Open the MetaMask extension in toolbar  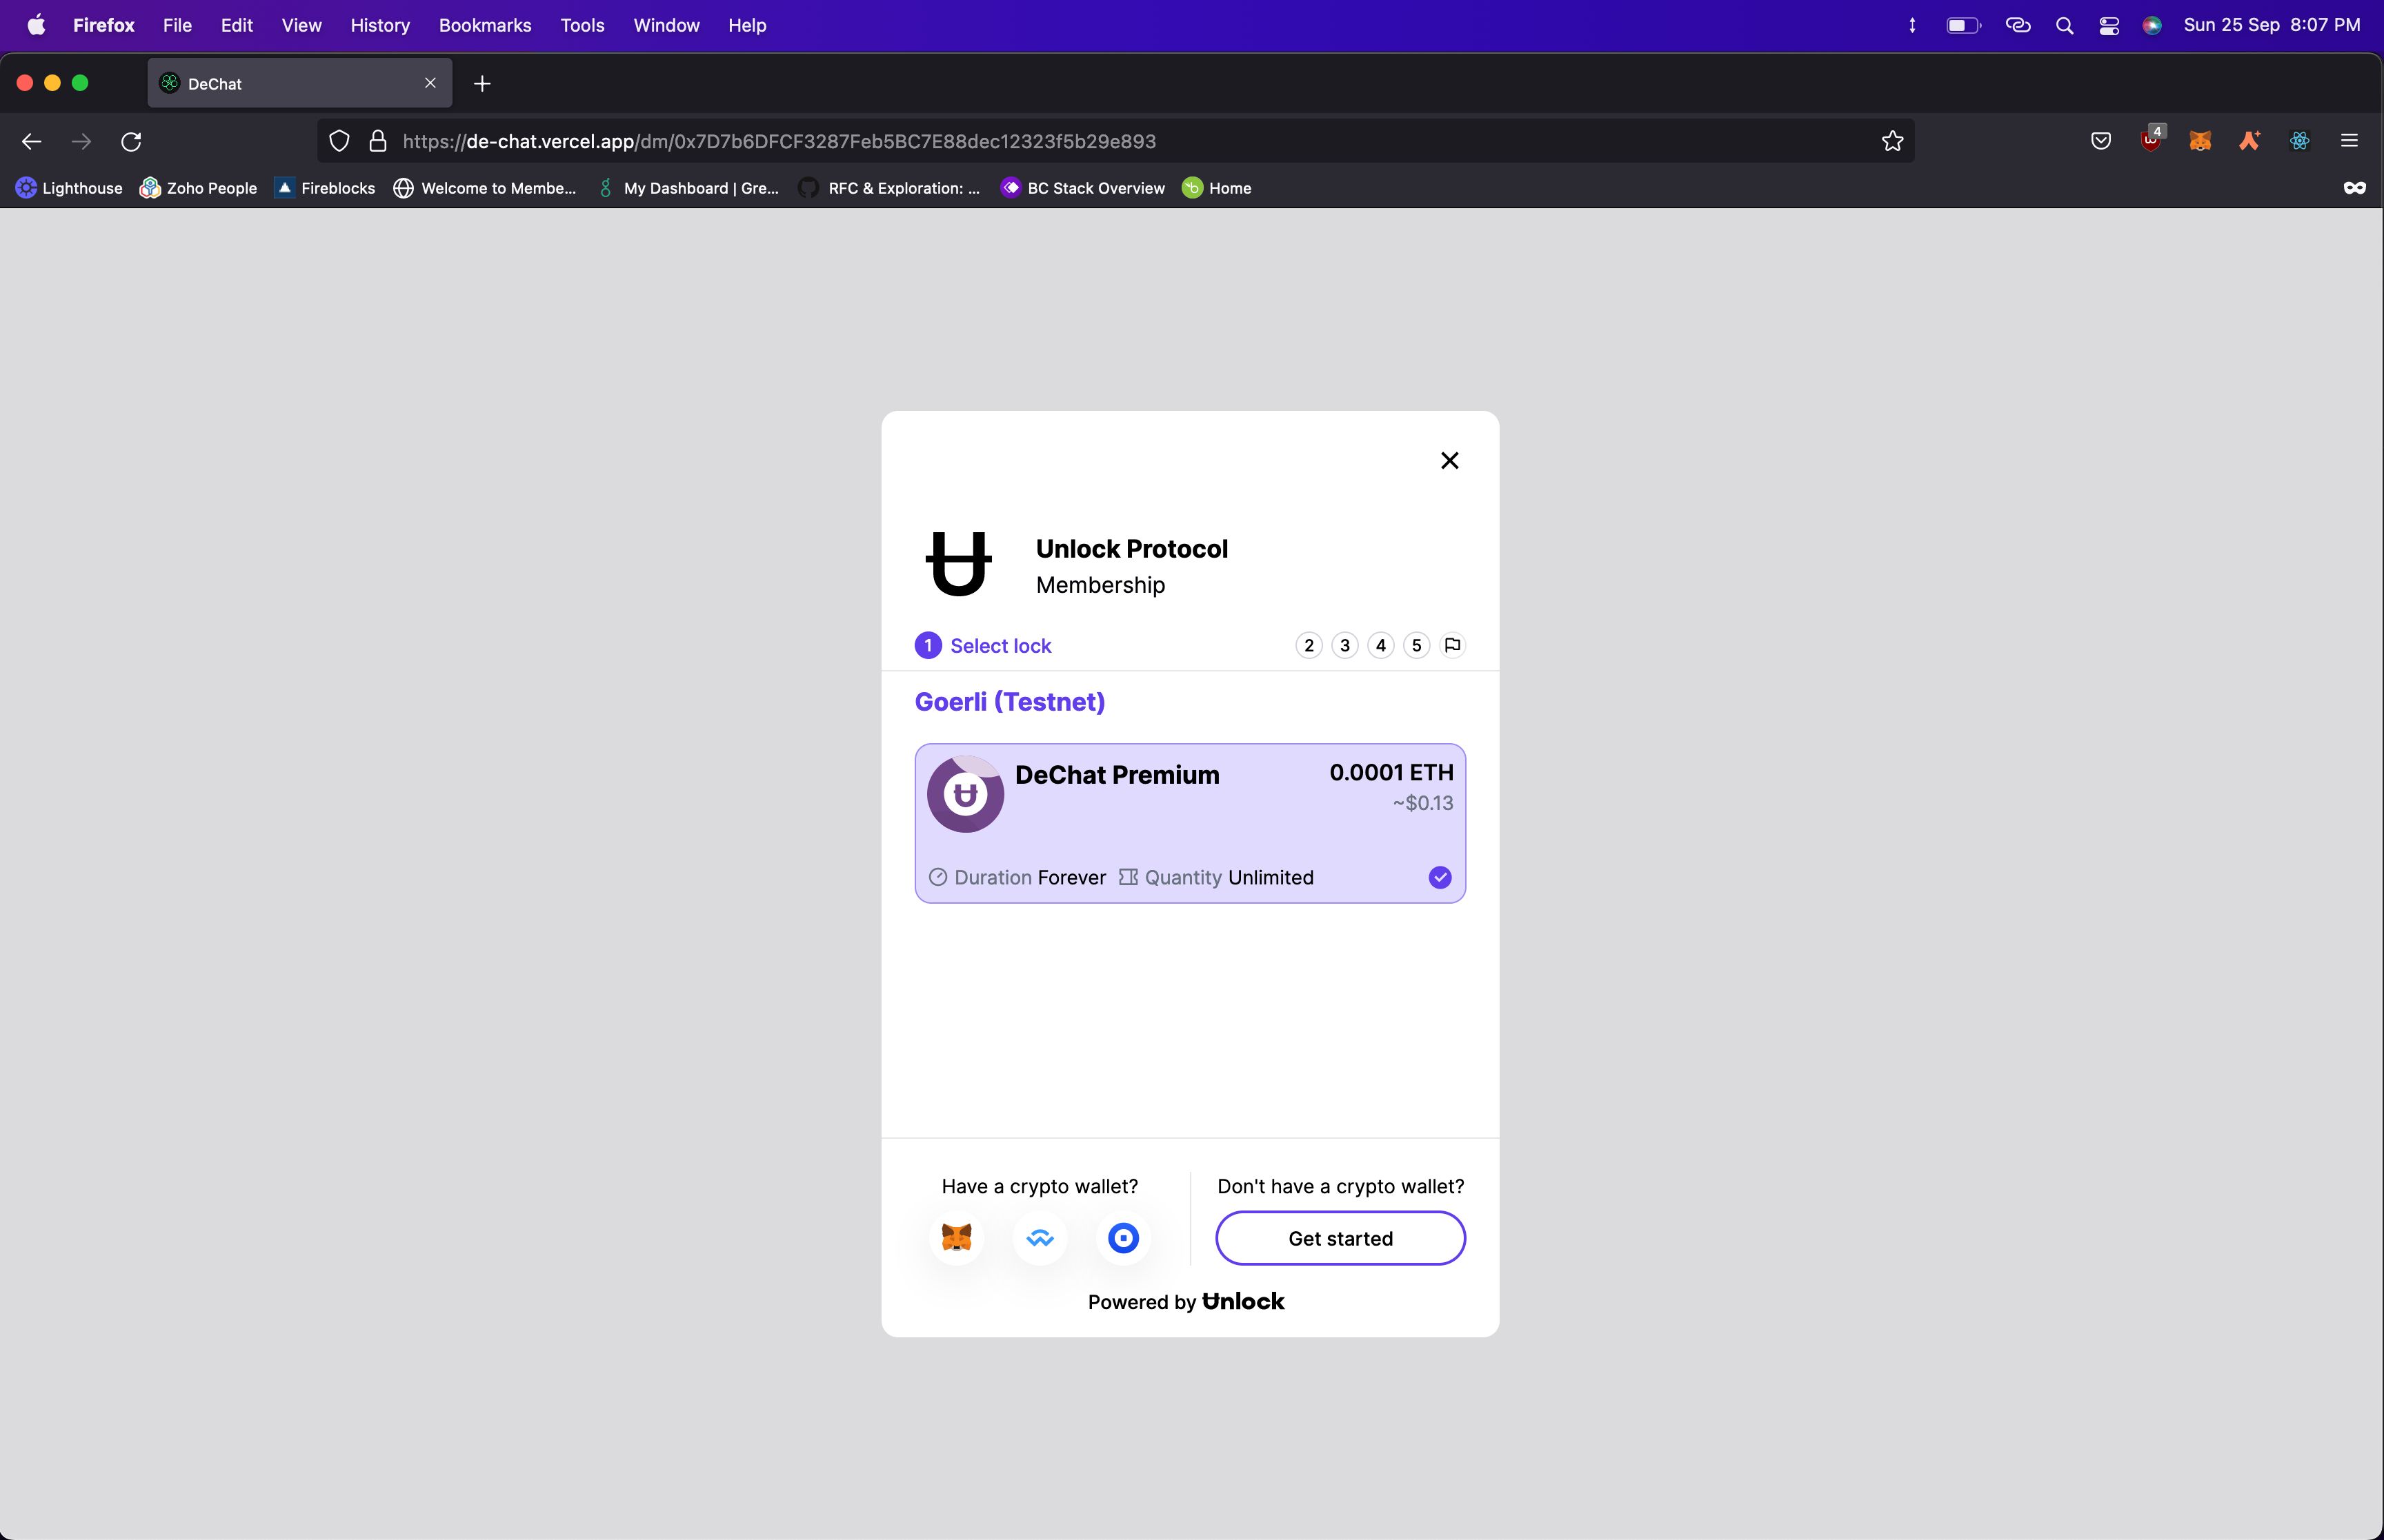click(2200, 141)
